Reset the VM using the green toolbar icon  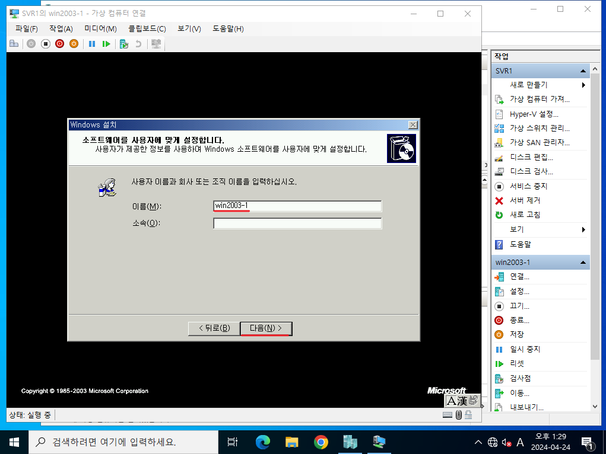(106, 44)
